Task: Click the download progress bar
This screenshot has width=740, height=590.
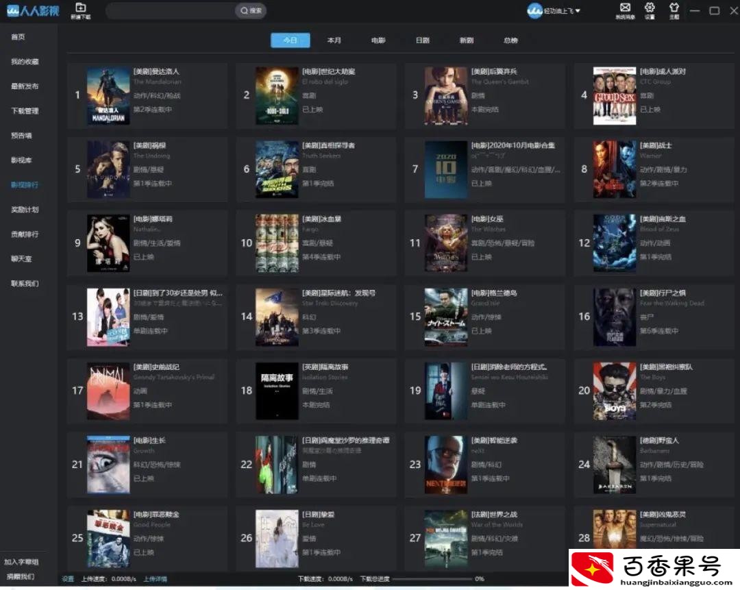Action: (432, 578)
